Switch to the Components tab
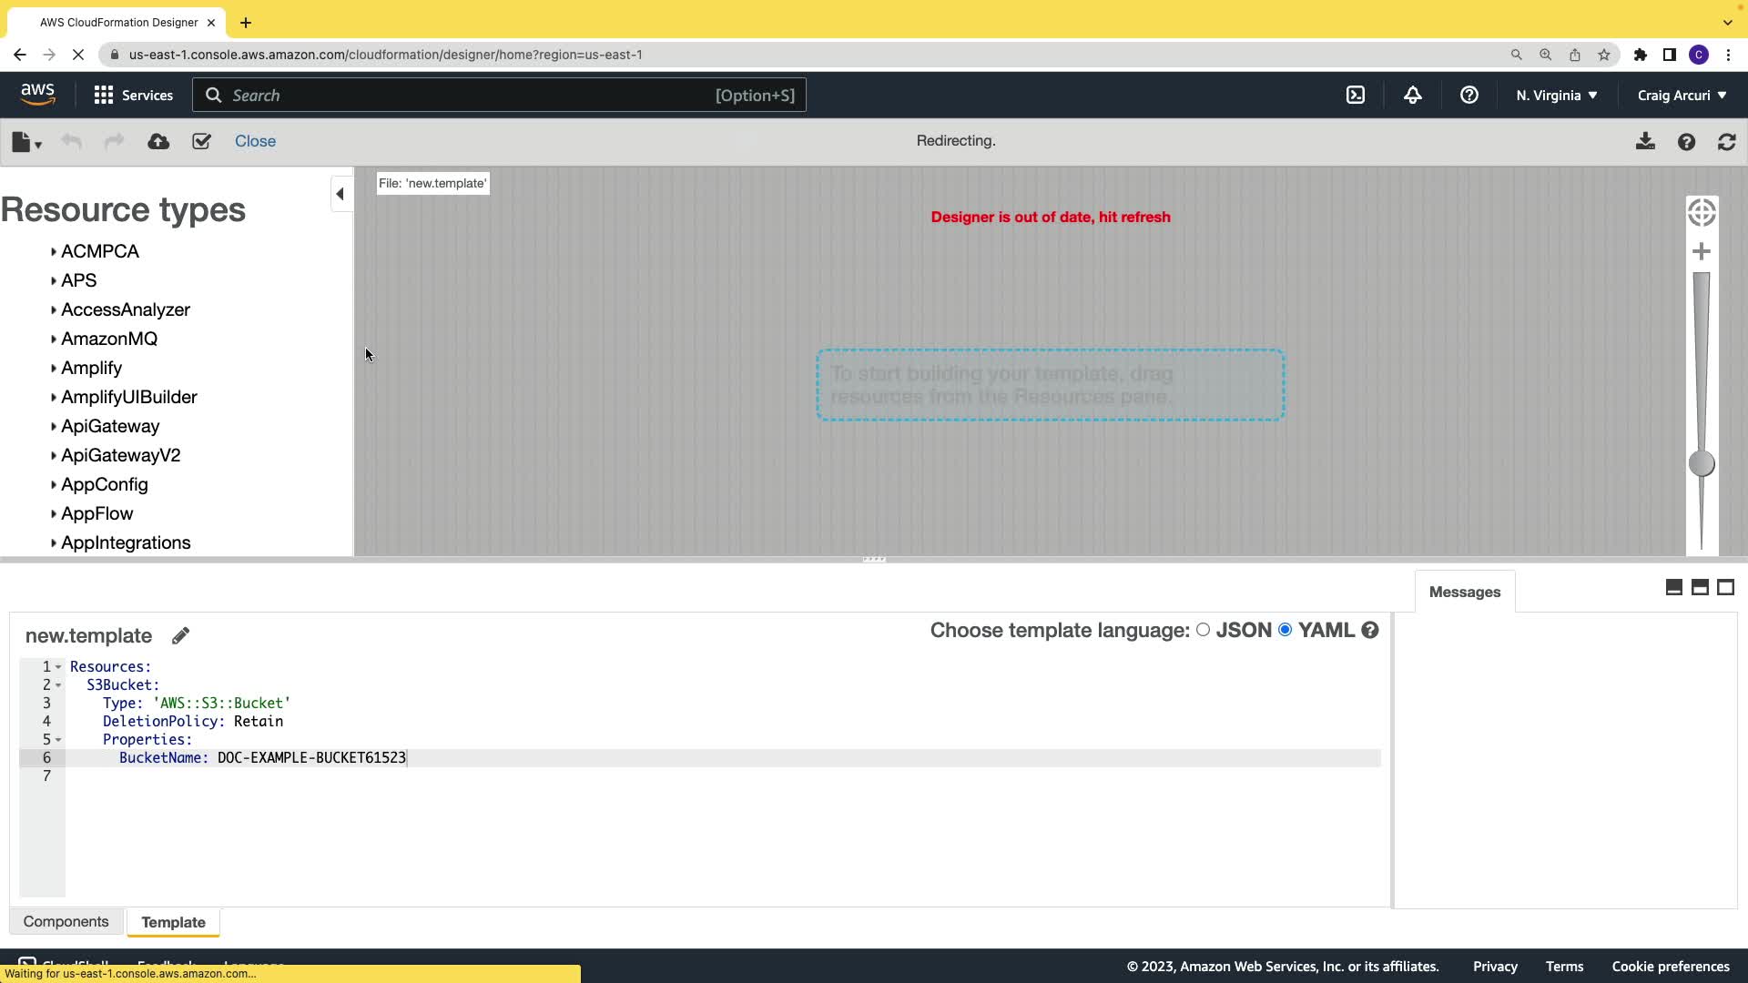Screen dimensions: 1748x983 [x=66, y=921]
